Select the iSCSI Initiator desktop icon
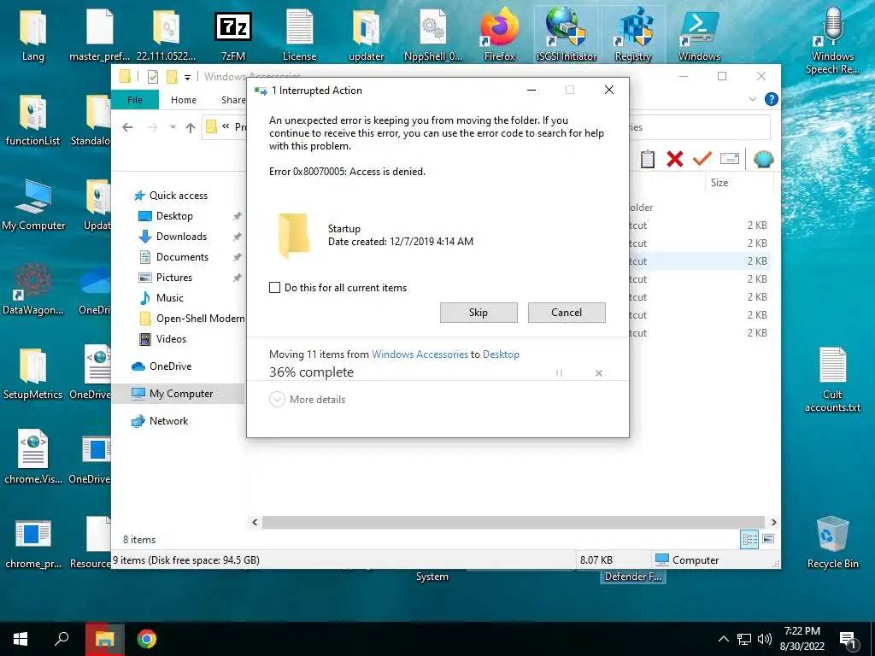The height and width of the screenshot is (656, 875). point(567,36)
